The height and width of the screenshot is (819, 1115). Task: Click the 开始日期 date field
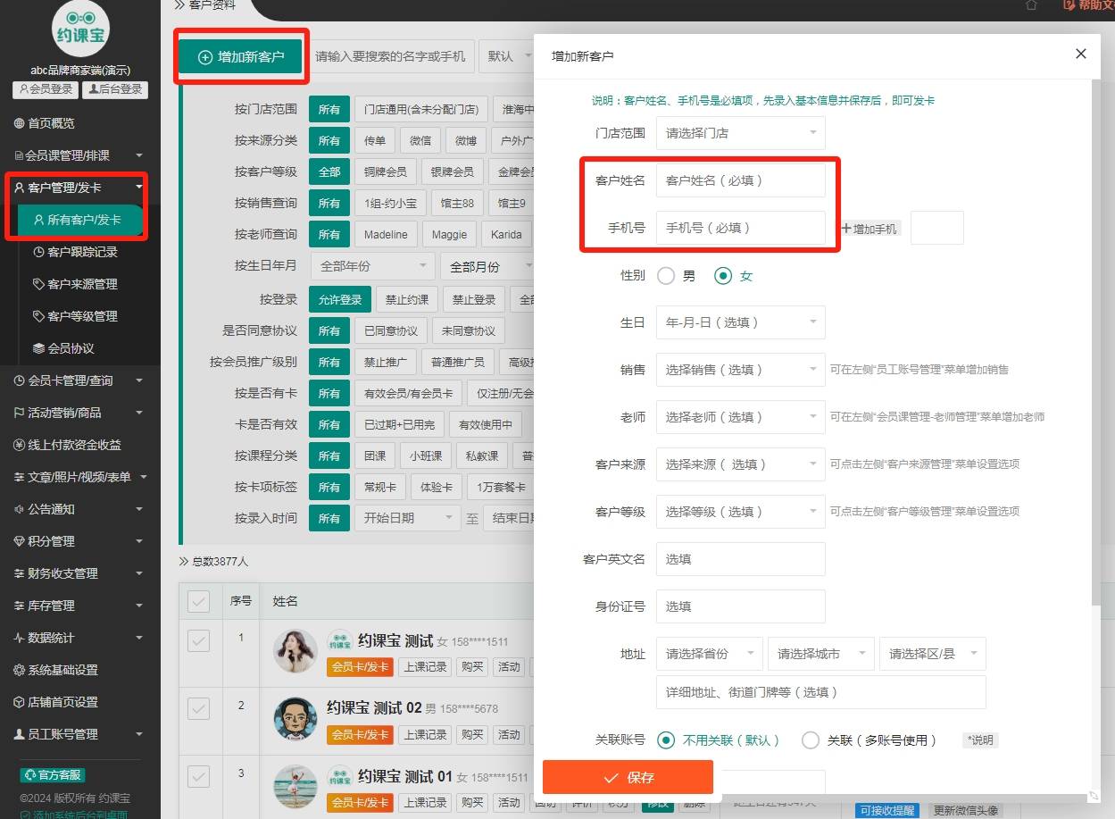pos(407,518)
